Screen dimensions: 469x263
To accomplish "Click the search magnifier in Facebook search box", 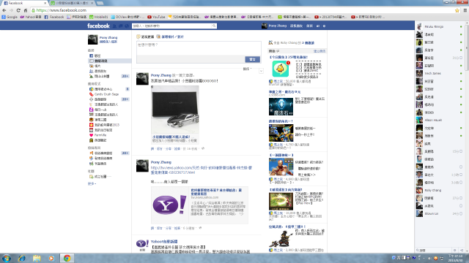I will pos(214,26).
